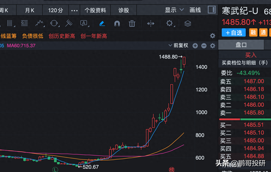The image size is (271, 172).
Task: Open the gear beside the stock tags row
Action: [213, 36]
